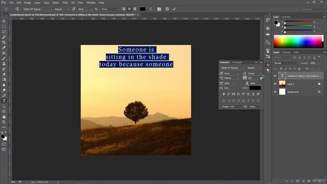
Task: Click the color spectrum ramp
Action: tap(298, 41)
